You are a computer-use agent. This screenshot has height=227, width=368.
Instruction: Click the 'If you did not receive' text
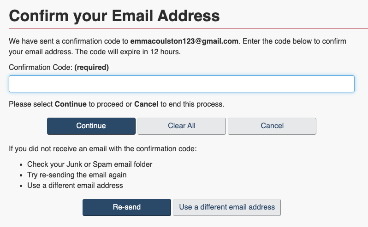tap(102, 149)
